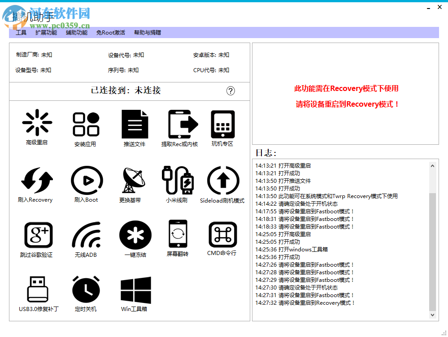This screenshot has width=448, height=337.
Task: Click log entry 14:13:50 打开推送文件
Action: 283,181
